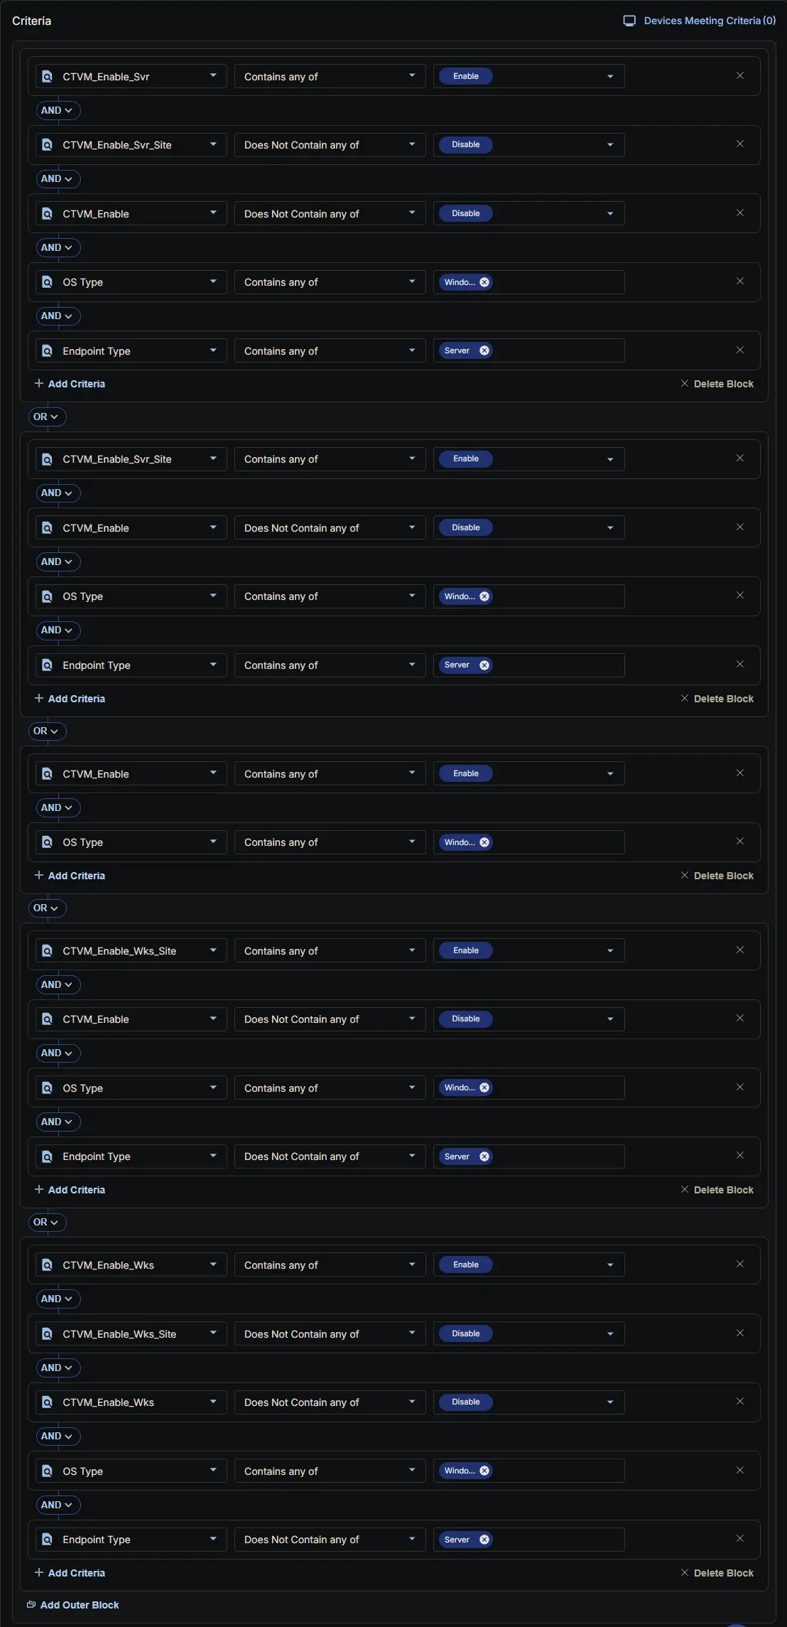Remove Server tag in first block Endpoint Type

tap(484, 350)
